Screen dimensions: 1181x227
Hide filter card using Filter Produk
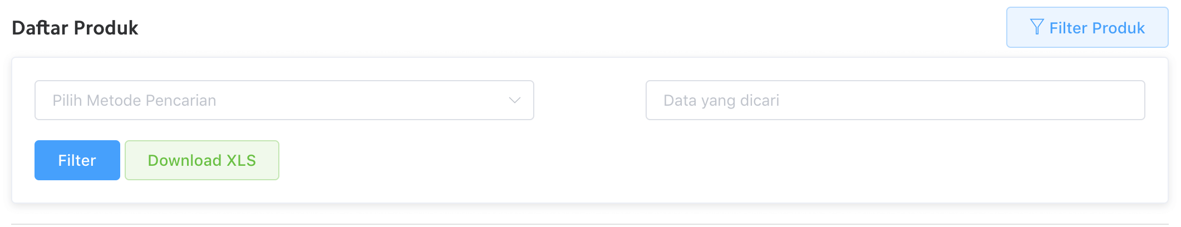(1086, 27)
